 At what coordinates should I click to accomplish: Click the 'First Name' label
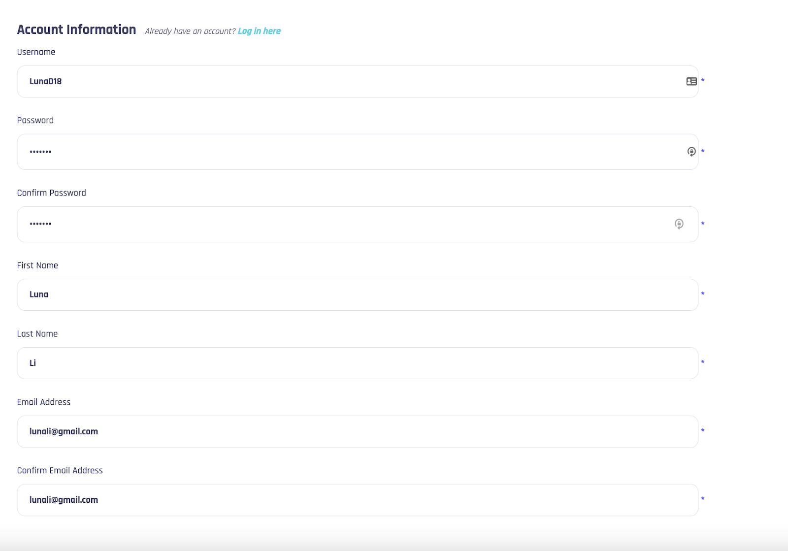point(37,265)
